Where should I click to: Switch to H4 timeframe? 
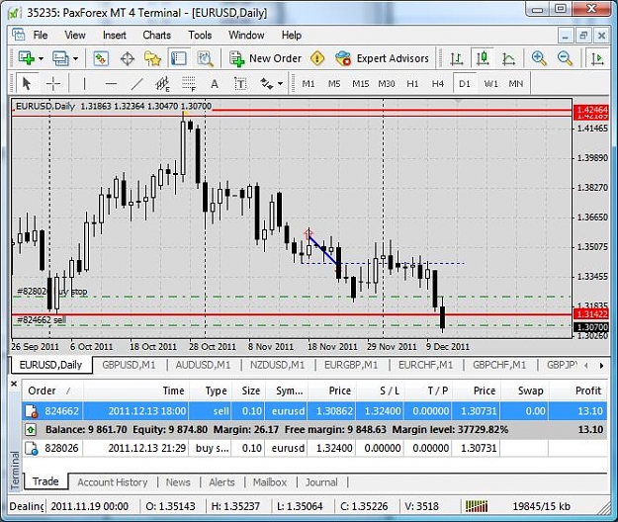[437, 83]
